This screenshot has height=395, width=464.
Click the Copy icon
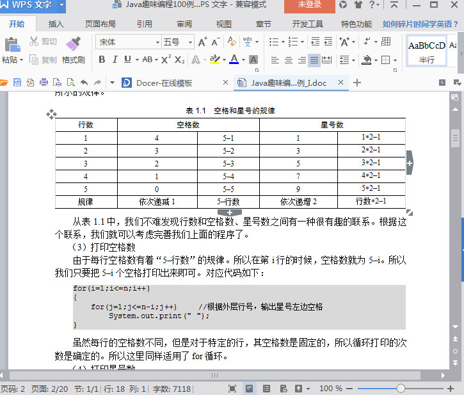34,60
